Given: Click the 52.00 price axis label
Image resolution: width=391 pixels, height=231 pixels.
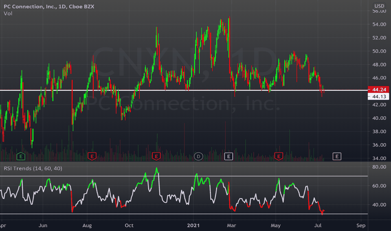Looking at the screenshot, I should tap(379, 38).
